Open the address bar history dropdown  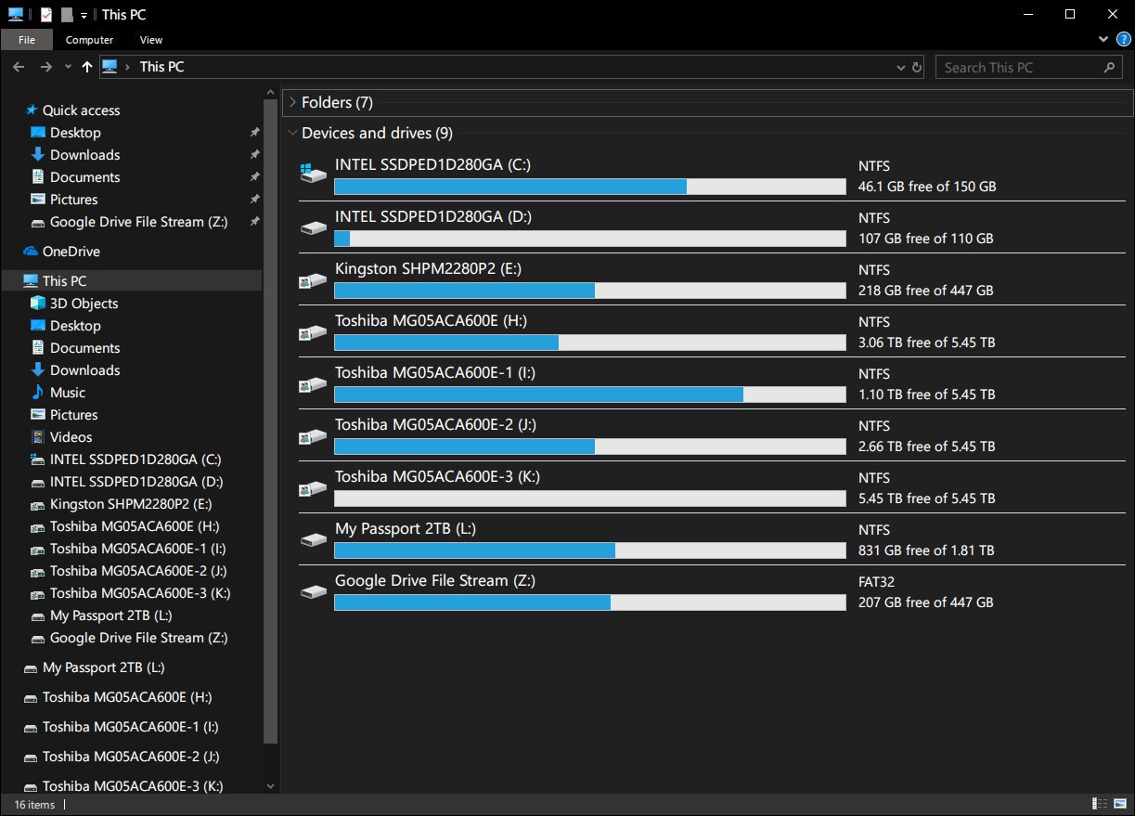coord(900,67)
